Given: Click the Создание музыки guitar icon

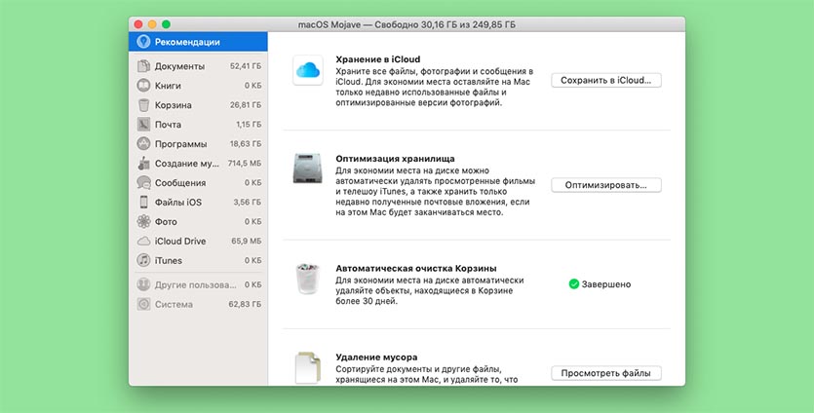Looking at the screenshot, I should [143, 164].
